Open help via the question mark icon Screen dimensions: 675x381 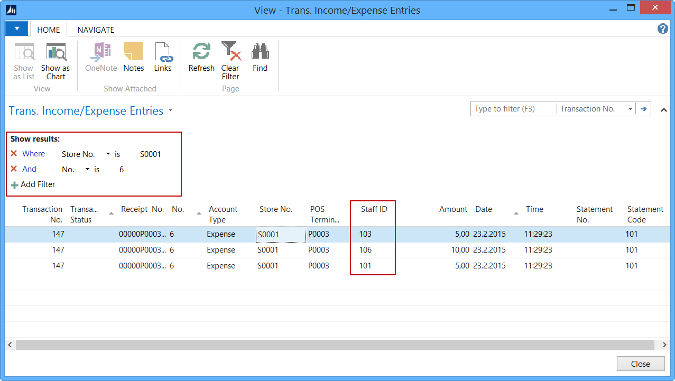[662, 29]
